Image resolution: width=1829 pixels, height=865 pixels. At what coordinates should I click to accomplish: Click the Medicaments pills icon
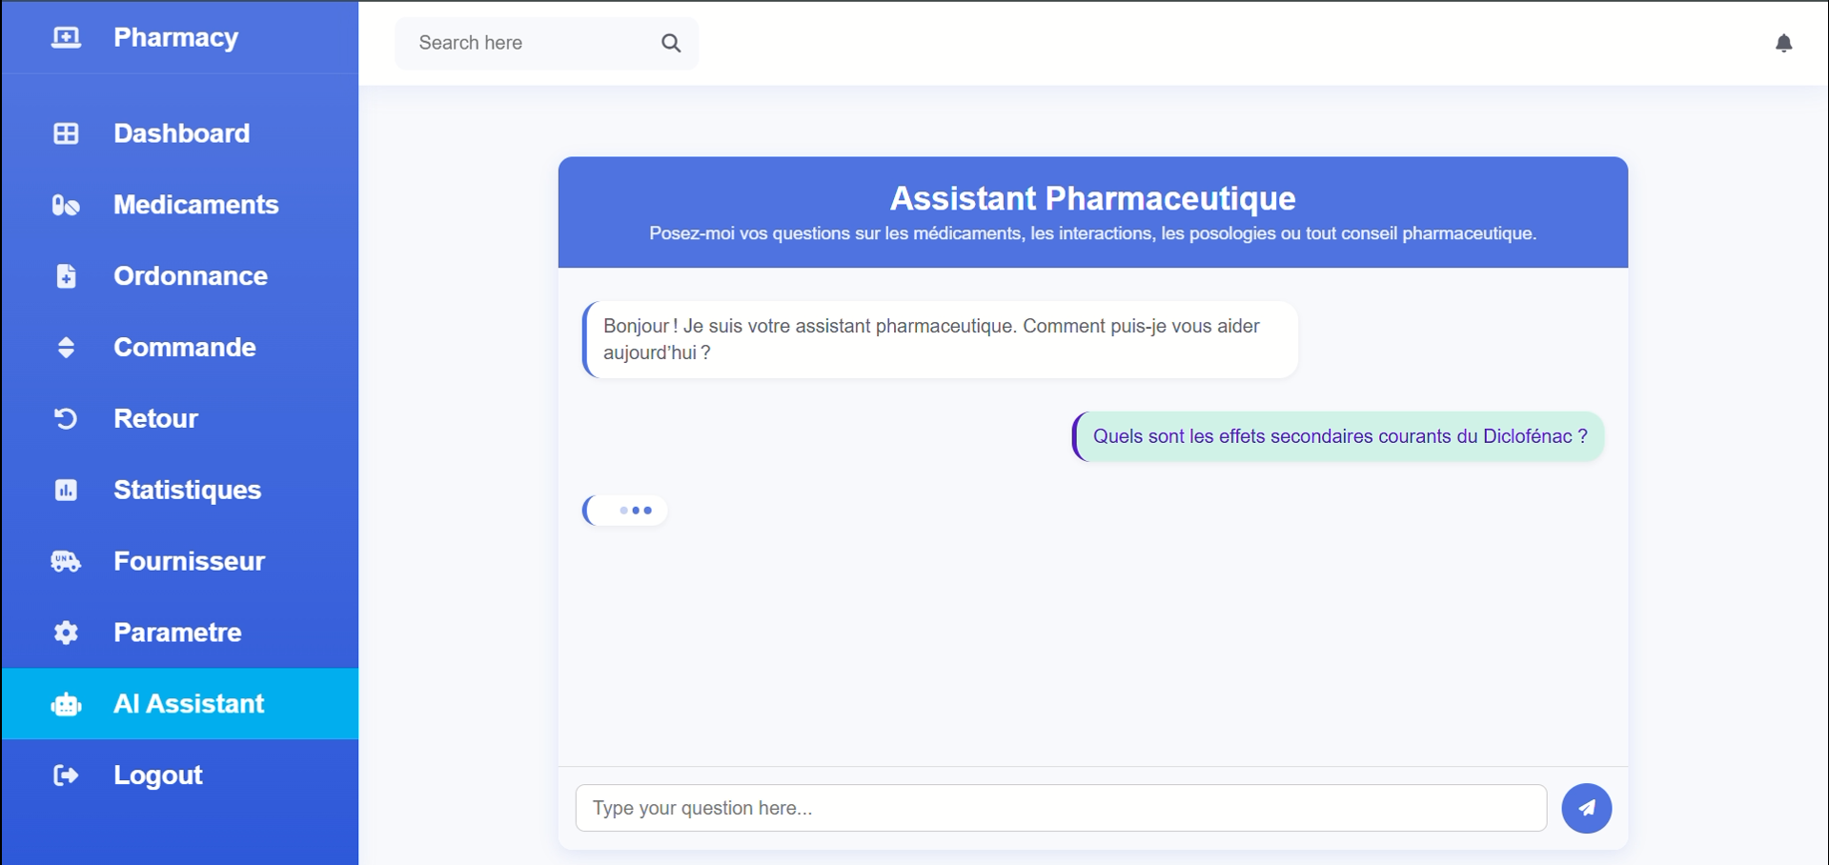pyautogui.click(x=66, y=205)
